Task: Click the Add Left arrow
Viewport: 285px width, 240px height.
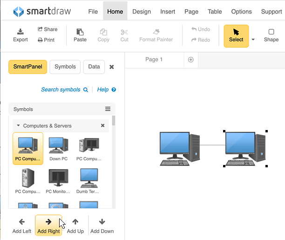Action: pyautogui.click(x=22, y=222)
